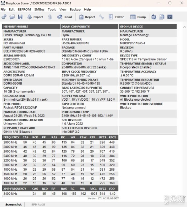187x207 pixels.
Task: Click the gears settings icon in toolbar
Action: [4, 17]
